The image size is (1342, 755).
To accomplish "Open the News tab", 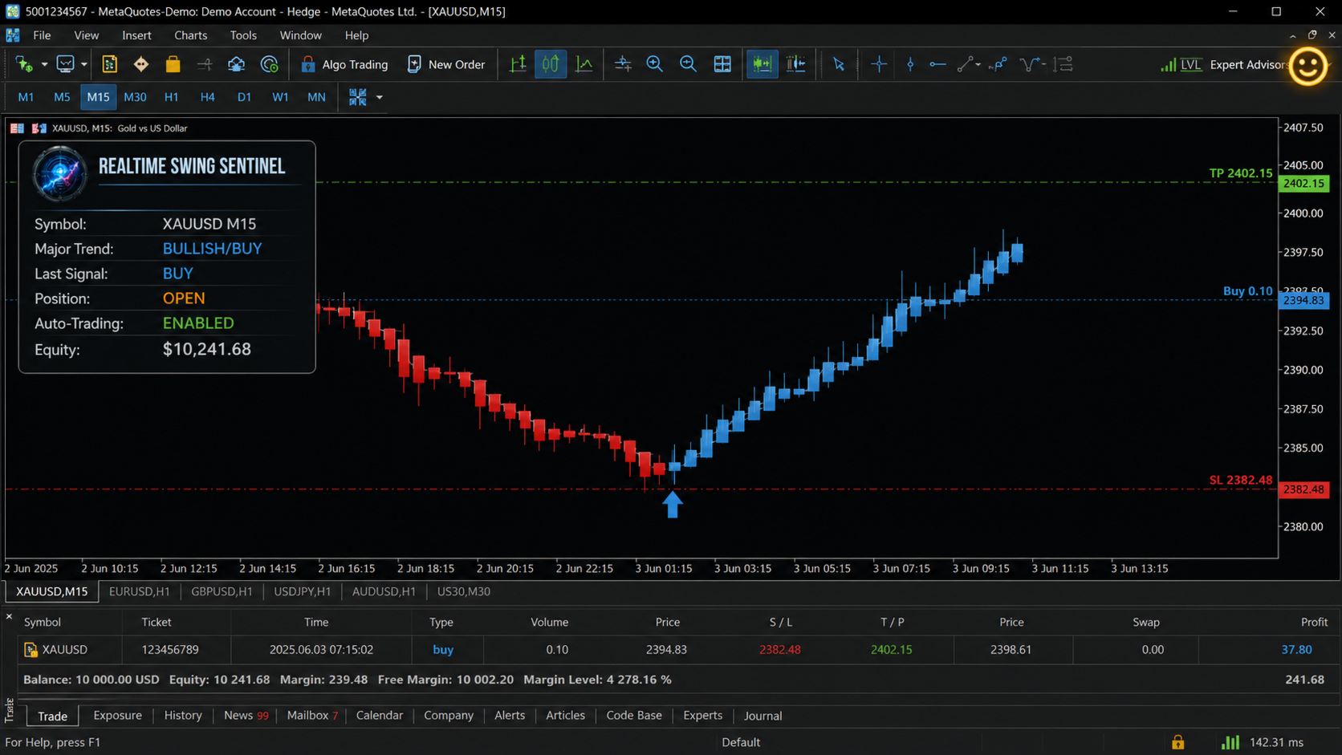I will pyautogui.click(x=246, y=715).
